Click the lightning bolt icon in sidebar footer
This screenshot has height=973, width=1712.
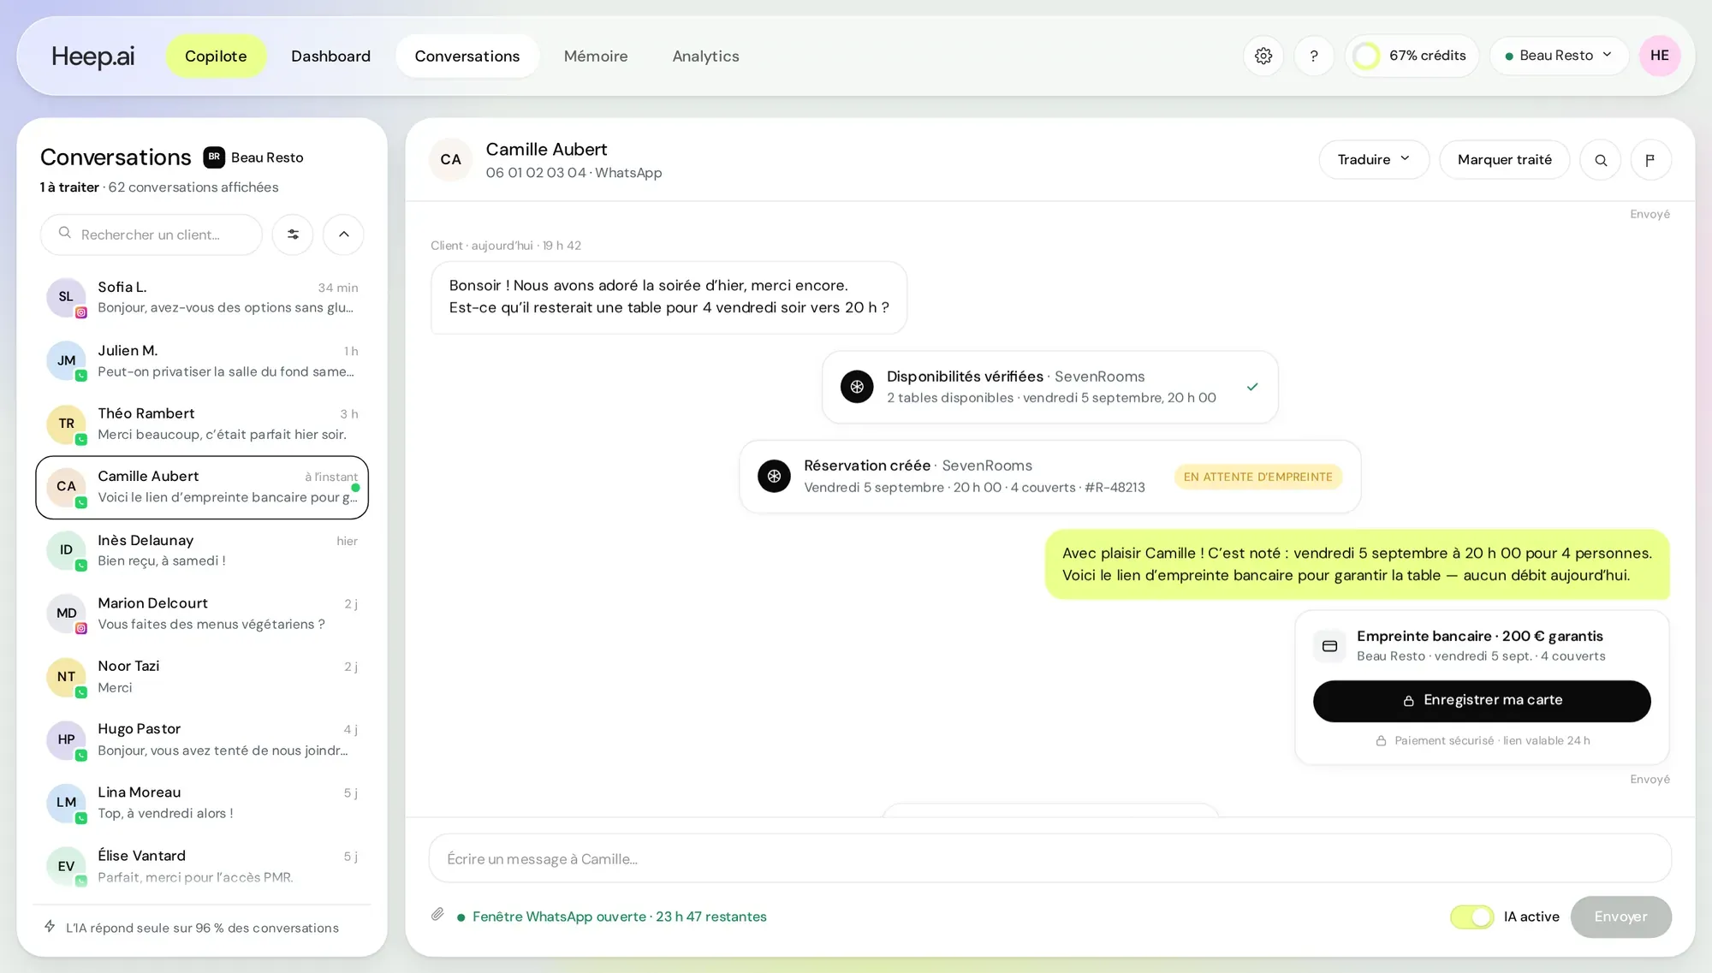coord(50,927)
